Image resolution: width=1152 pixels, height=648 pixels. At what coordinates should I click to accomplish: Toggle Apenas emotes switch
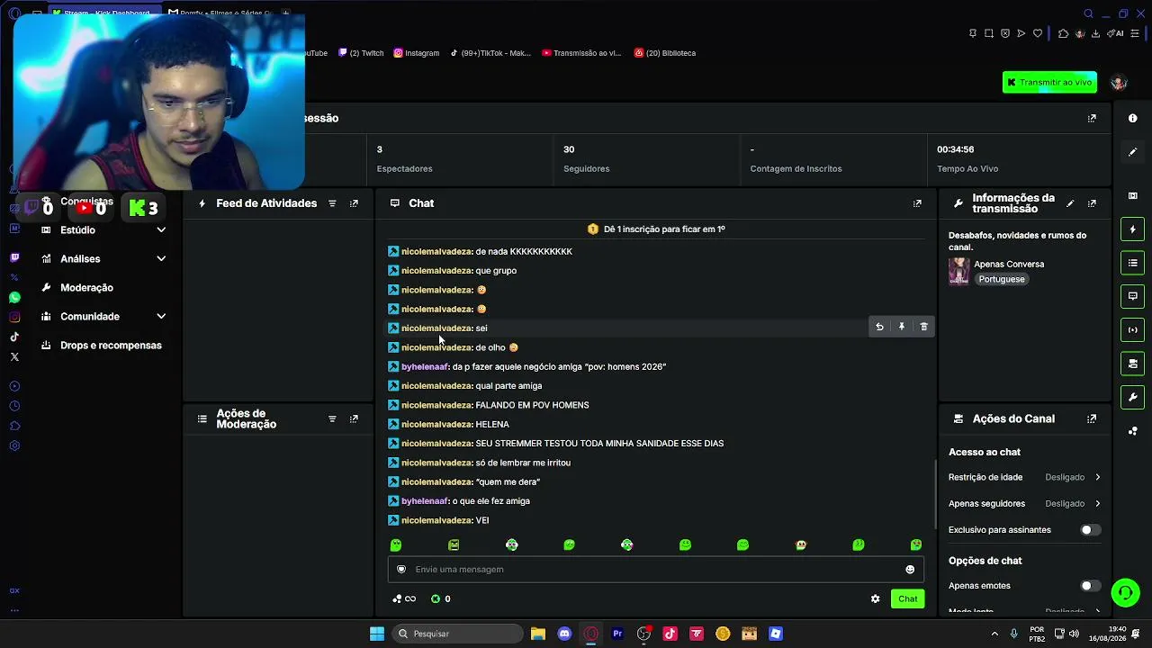pos(1090,586)
